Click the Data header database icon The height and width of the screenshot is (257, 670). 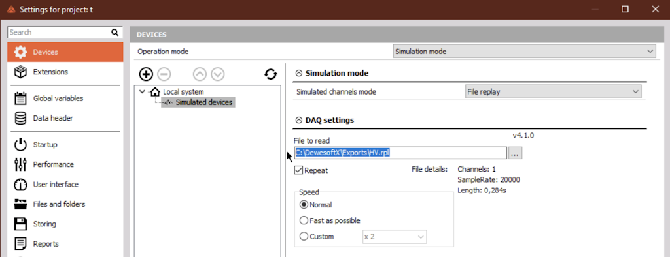pyautogui.click(x=20, y=118)
